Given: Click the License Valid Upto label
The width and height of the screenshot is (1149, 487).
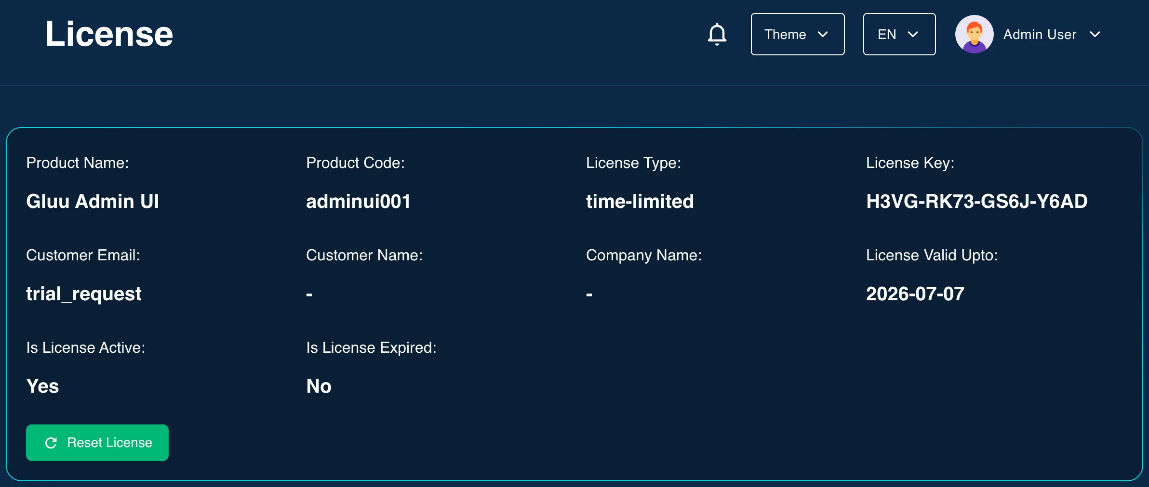Looking at the screenshot, I should (932, 255).
